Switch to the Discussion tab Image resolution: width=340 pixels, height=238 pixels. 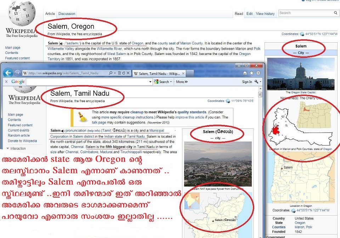coord(67,14)
